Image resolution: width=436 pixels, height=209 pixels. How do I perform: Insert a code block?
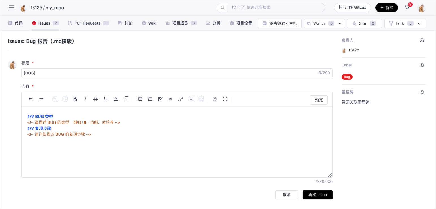[170, 99]
